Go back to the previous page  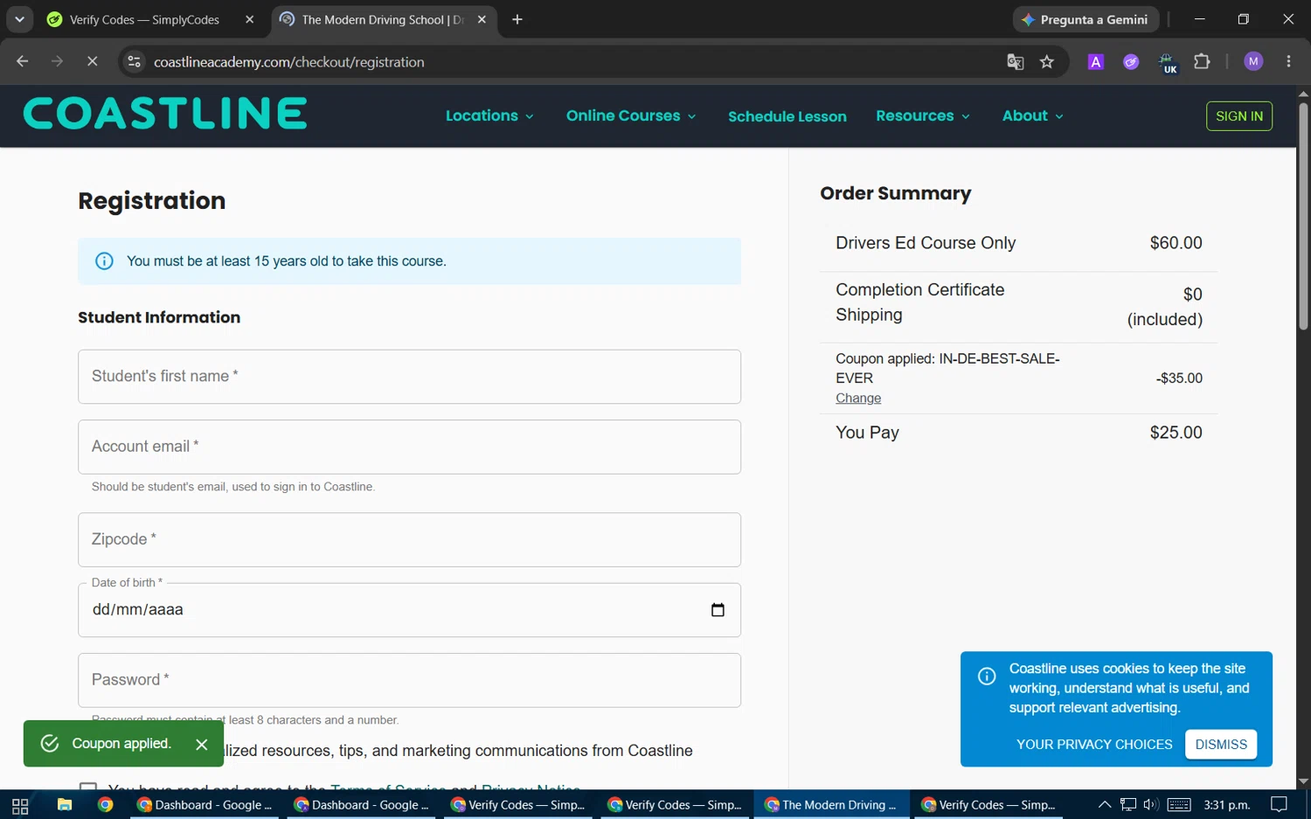(x=23, y=61)
